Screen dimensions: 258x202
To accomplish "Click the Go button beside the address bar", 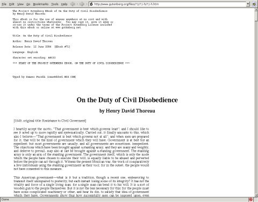I will tap(254, 4).
